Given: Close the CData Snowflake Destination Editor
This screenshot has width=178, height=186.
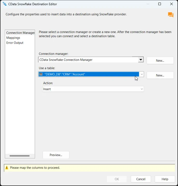Looking at the screenshot, I should (171, 4).
